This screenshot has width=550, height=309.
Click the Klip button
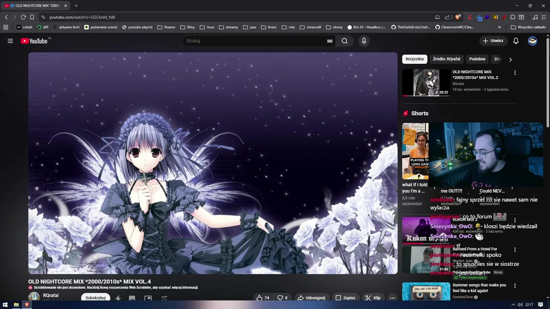click(373, 298)
